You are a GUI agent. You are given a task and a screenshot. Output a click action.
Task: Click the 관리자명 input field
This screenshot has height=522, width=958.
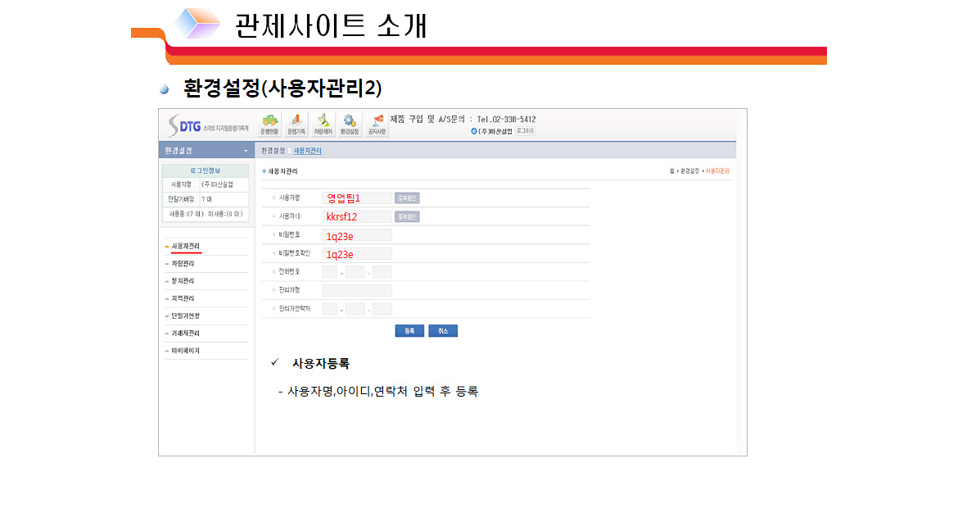(x=356, y=290)
